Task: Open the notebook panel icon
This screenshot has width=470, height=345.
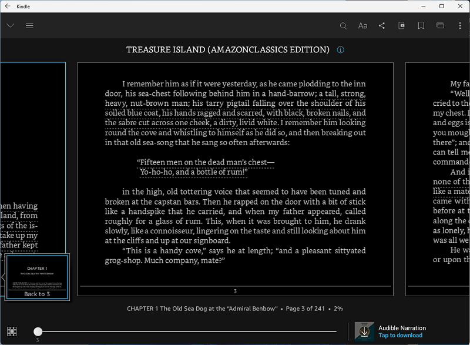Action: 440,26
